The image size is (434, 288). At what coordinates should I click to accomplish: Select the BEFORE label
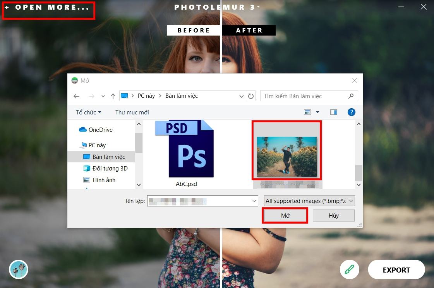(x=194, y=31)
